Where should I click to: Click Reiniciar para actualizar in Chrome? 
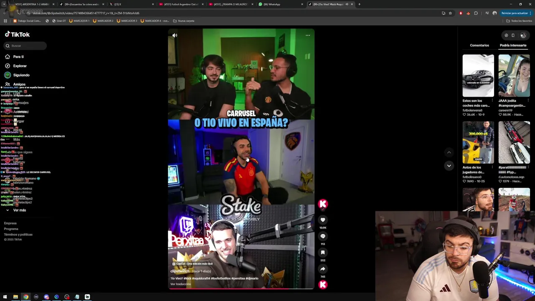click(x=515, y=13)
